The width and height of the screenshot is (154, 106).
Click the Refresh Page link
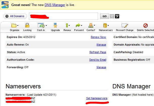(98, 52)
